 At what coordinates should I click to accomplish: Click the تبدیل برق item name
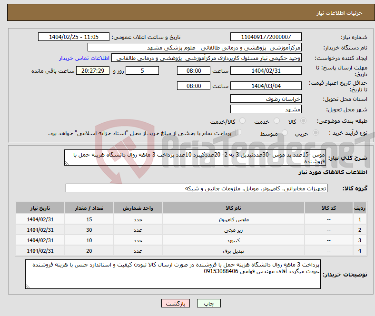233,251
